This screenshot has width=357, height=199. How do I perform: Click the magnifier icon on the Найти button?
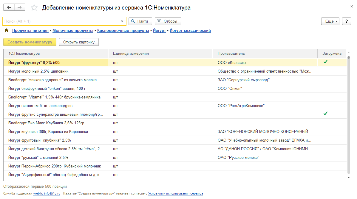(132, 21)
